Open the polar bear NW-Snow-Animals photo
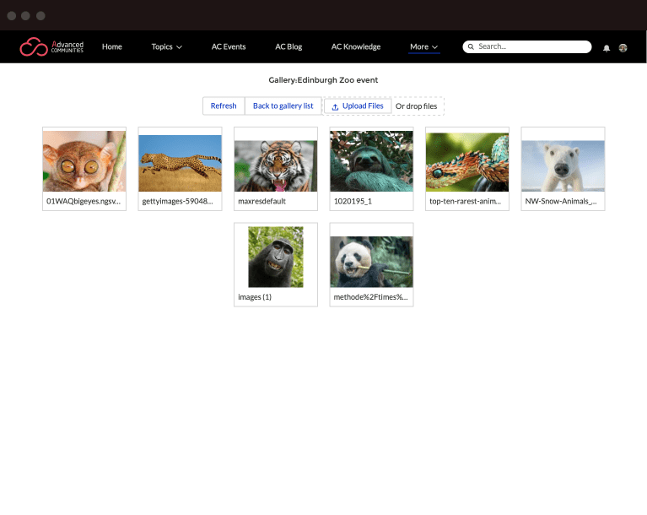The image size is (647, 515). [x=563, y=166]
